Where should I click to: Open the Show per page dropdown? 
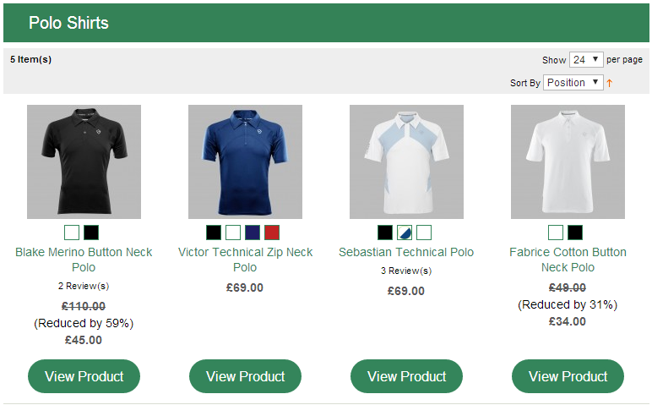586,60
